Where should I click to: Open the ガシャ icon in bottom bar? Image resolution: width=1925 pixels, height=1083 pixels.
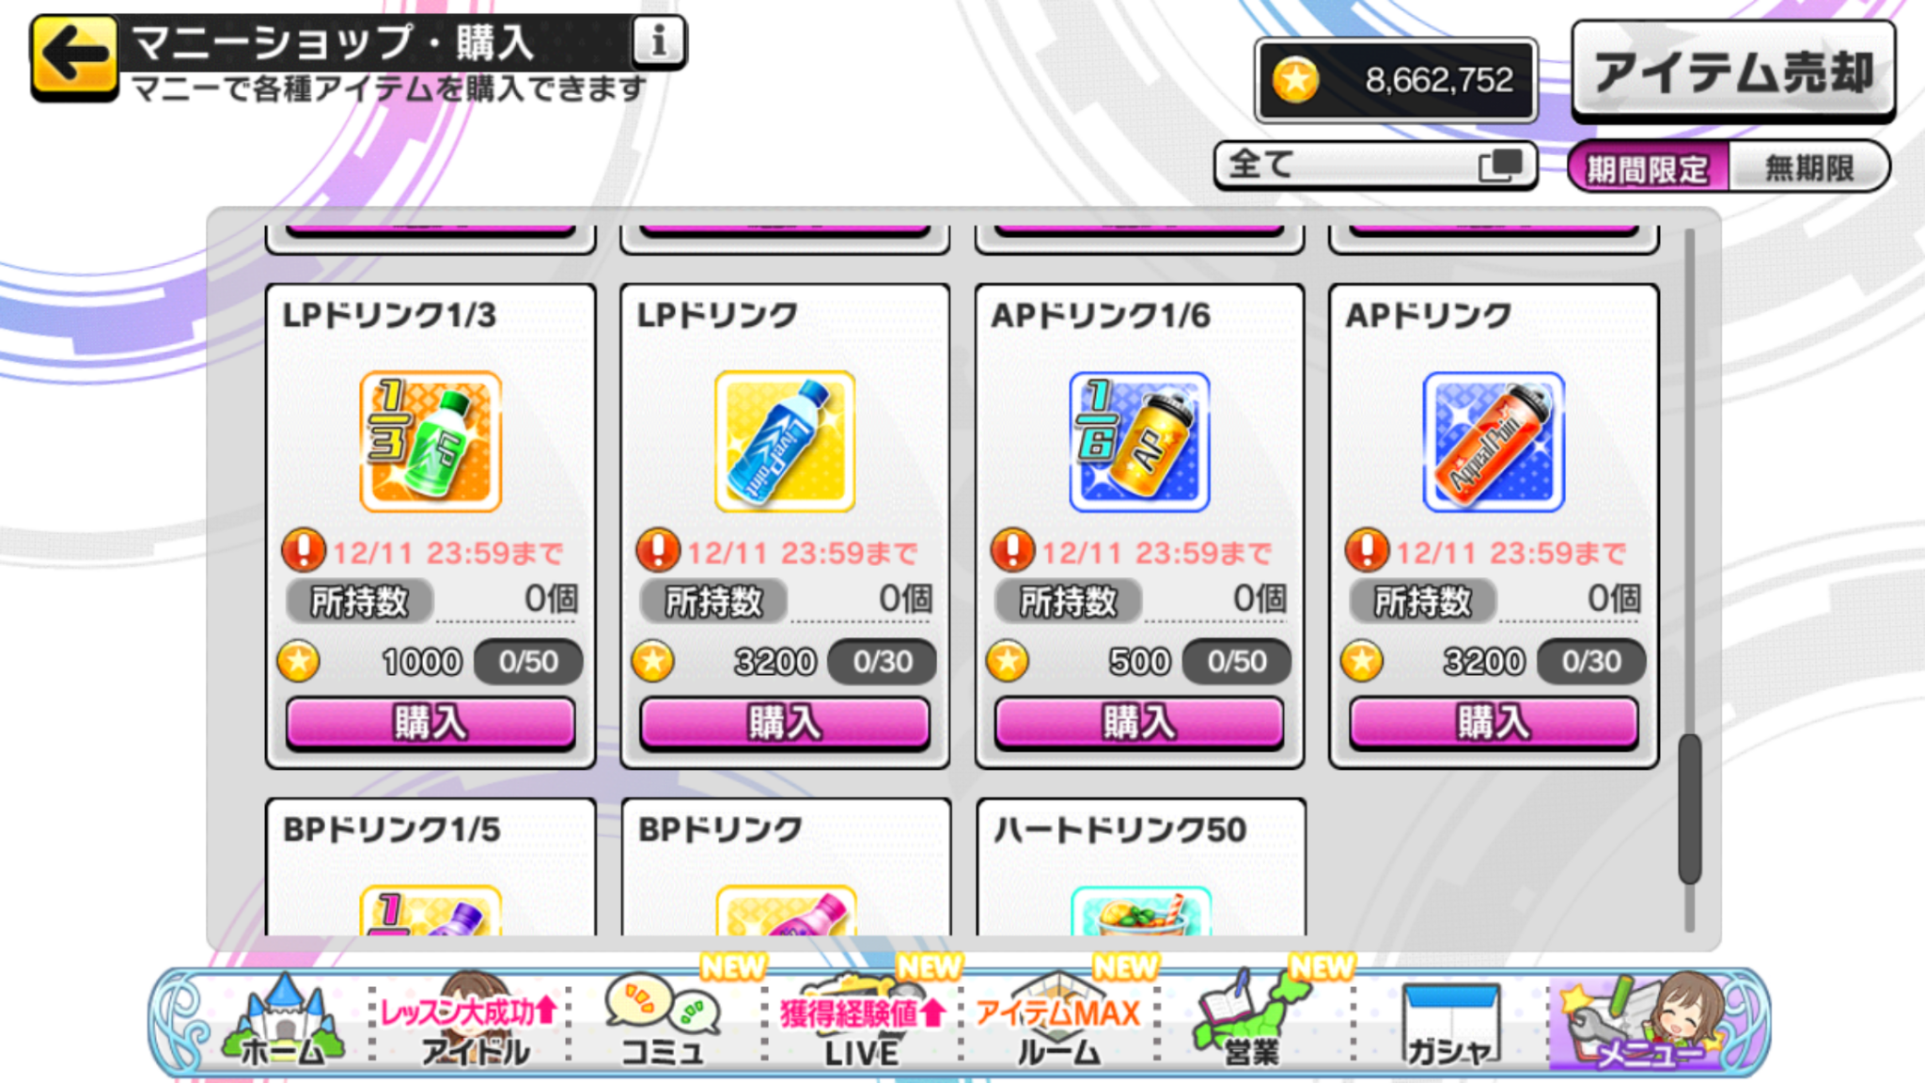coord(1450,1025)
